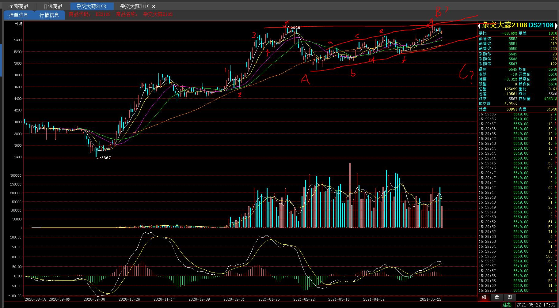Click the 5400 price axis label
559x308 pixels.
[17, 40]
